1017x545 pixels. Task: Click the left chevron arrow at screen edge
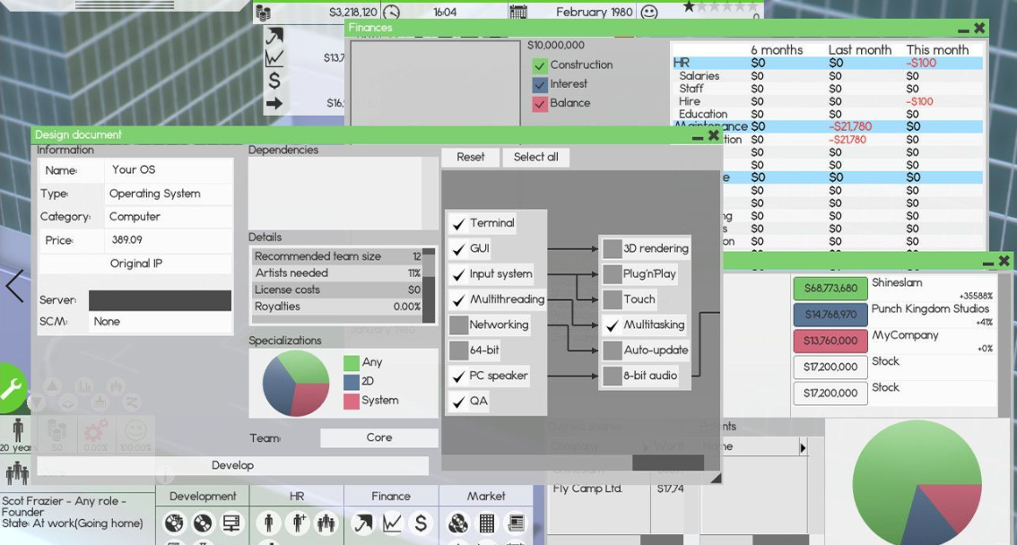click(14, 286)
